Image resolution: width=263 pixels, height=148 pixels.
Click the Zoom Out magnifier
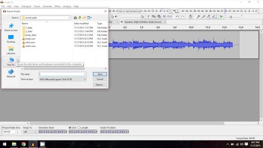(x=203, y=16)
